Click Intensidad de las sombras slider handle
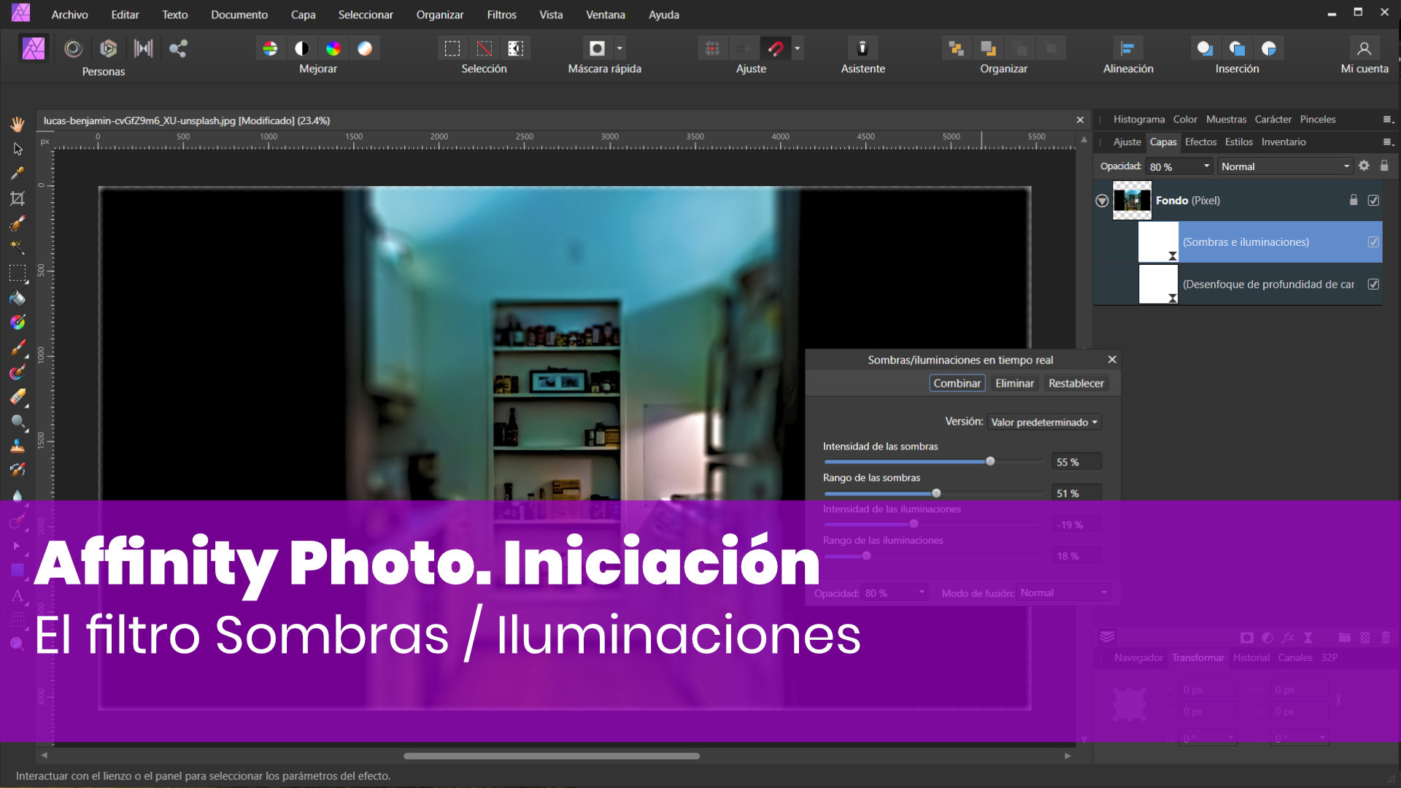 (x=990, y=461)
